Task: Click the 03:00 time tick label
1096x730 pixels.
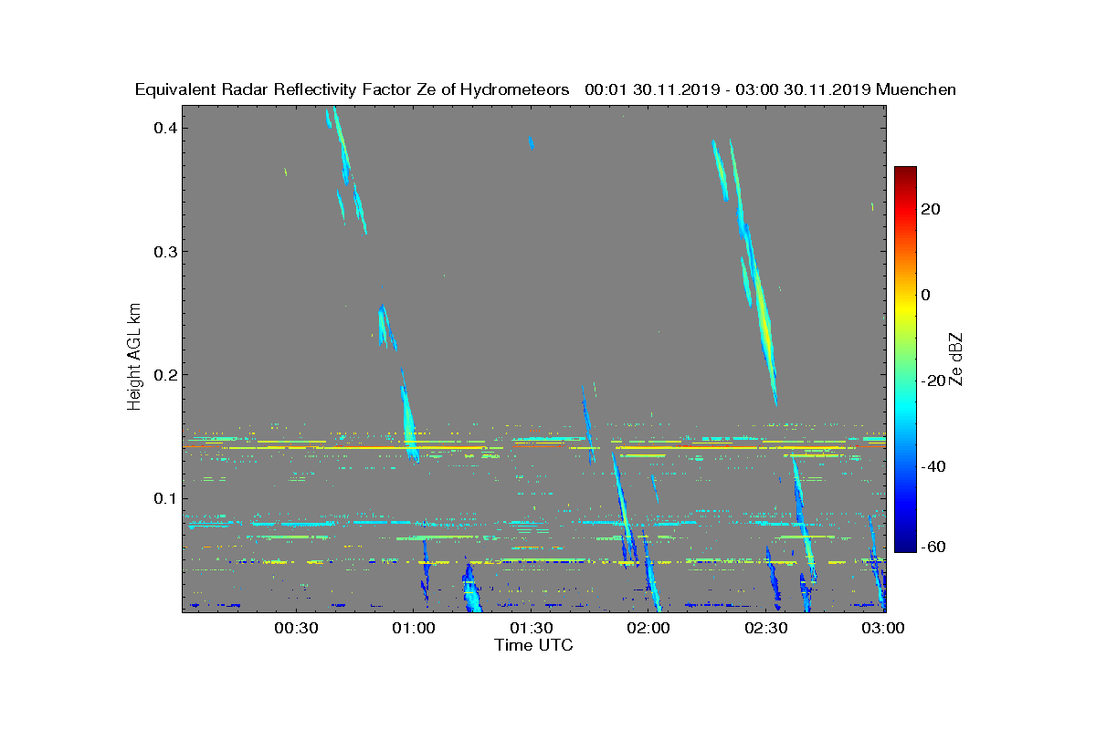Action: pos(884,628)
